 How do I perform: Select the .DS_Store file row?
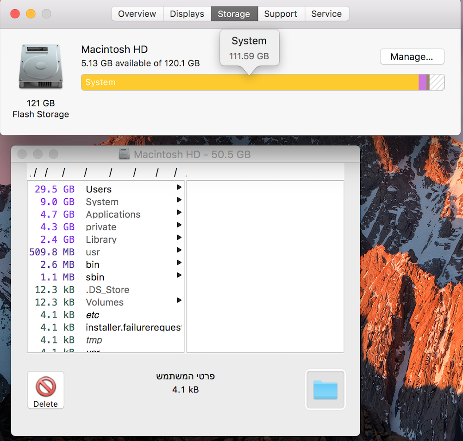[x=106, y=289]
